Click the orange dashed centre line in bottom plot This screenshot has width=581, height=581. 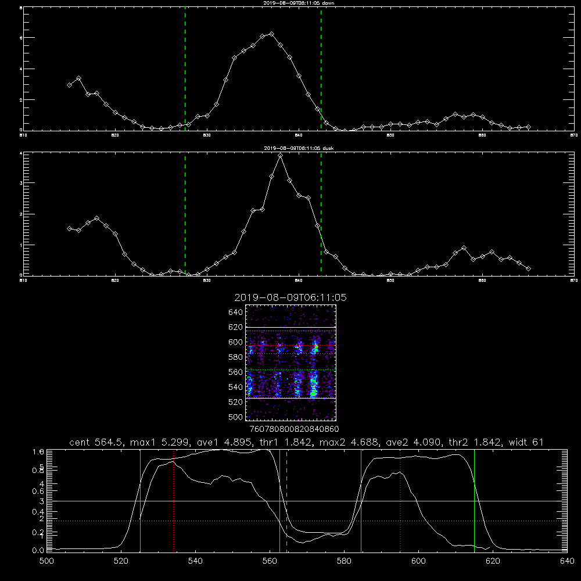(x=287, y=501)
